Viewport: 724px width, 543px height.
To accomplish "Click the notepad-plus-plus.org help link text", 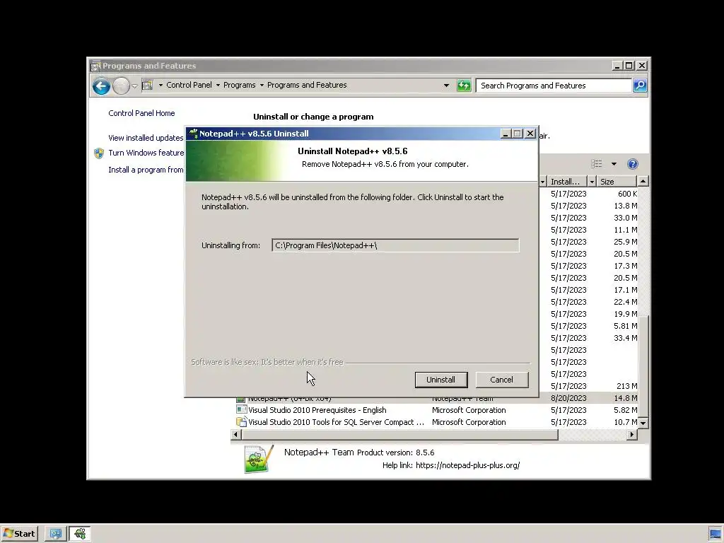I will 468,465.
